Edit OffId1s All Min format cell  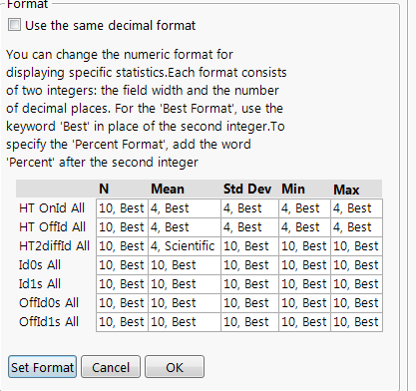point(304,322)
